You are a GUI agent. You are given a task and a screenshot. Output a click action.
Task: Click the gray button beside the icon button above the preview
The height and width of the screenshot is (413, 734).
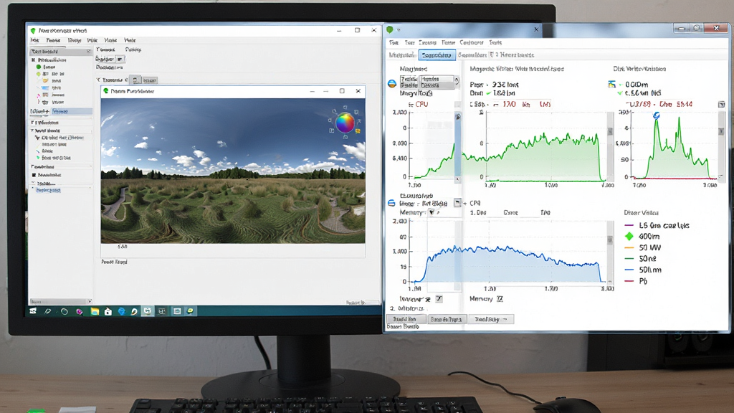click(150, 80)
